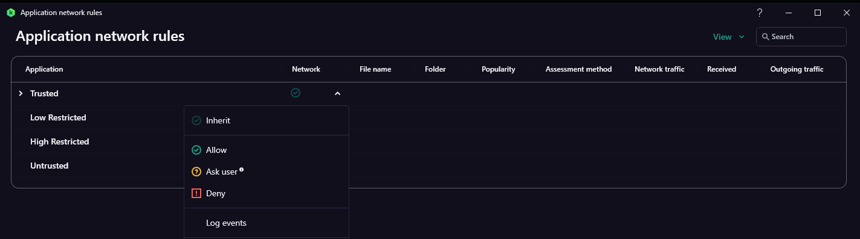Click the 'Application network rules' page heading

pos(100,36)
